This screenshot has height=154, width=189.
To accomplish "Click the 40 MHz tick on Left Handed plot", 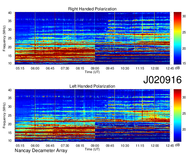I will click(10, 90).
